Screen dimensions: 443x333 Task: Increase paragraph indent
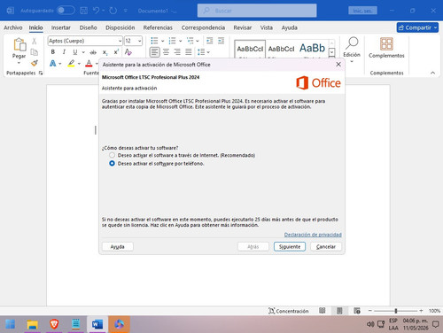pos(221,41)
